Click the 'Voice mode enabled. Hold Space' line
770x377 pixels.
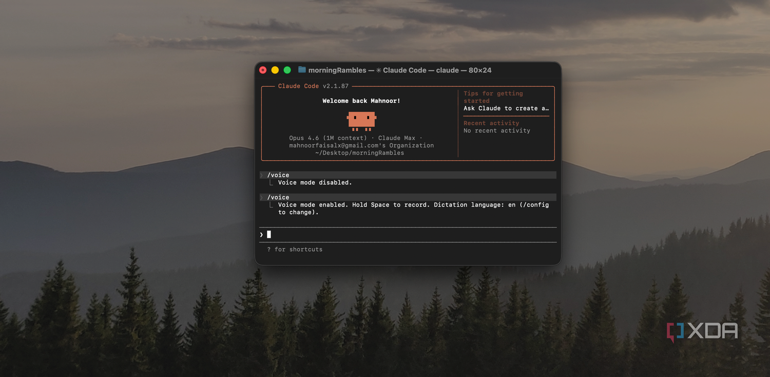point(413,205)
